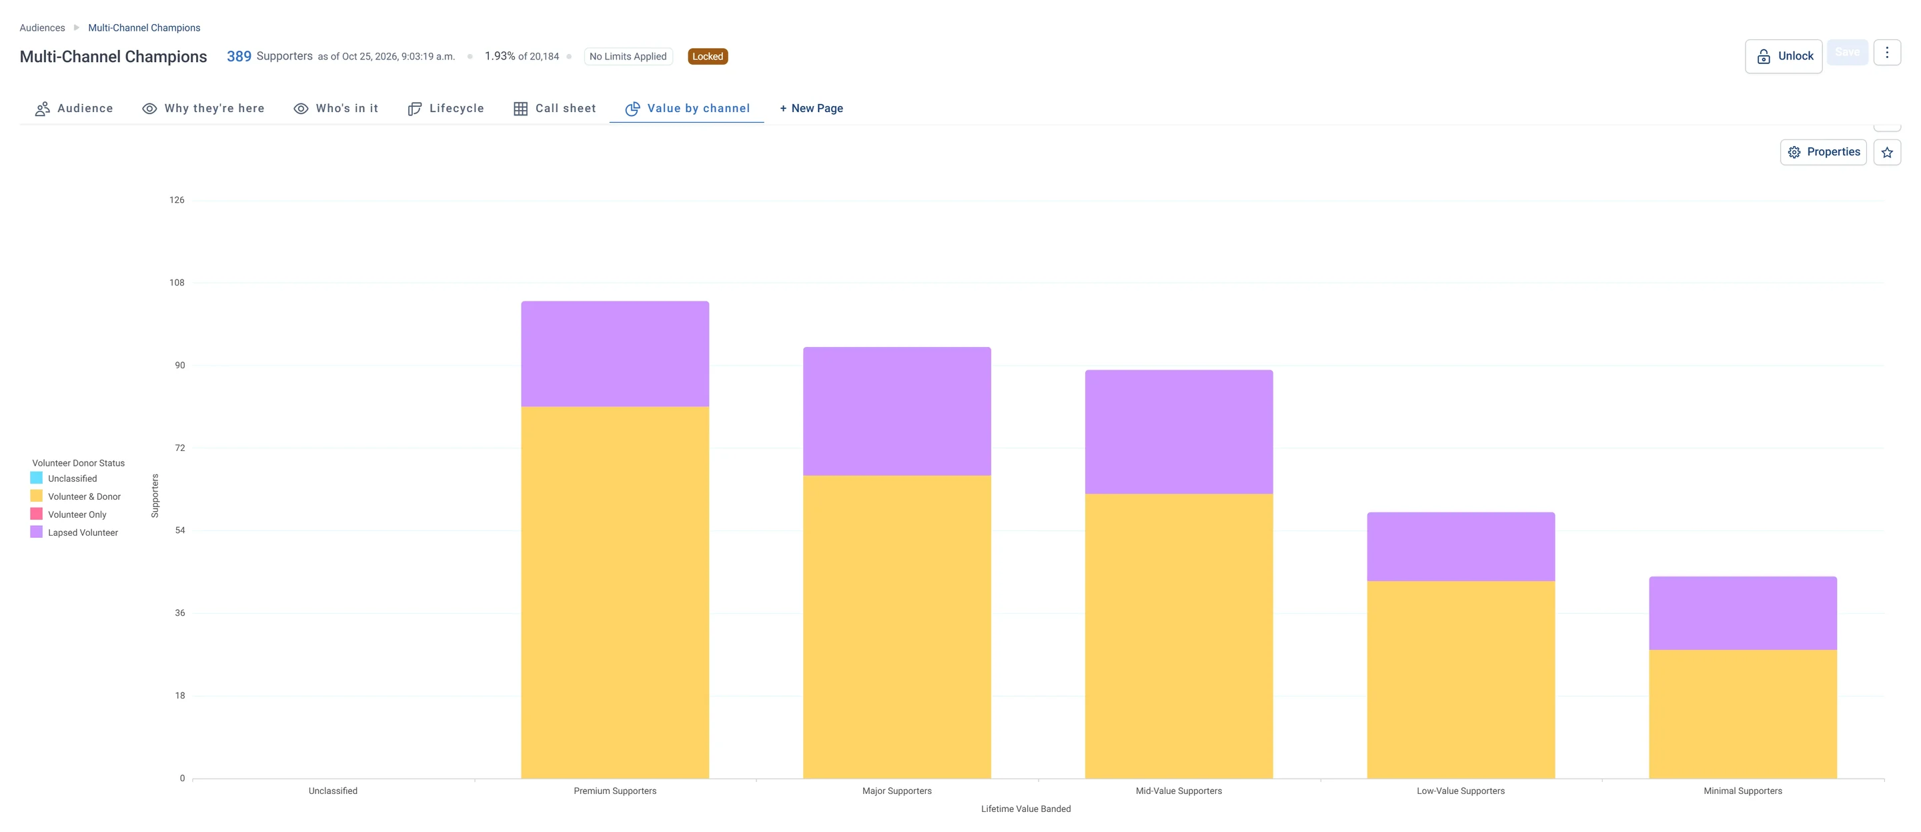Click the Value by channel pie icon
The width and height of the screenshot is (1921, 832).
(x=632, y=109)
